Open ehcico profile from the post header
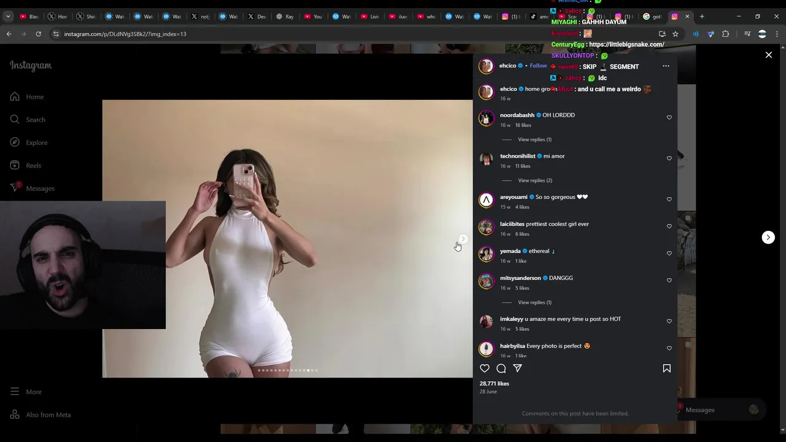 [x=508, y=66]
